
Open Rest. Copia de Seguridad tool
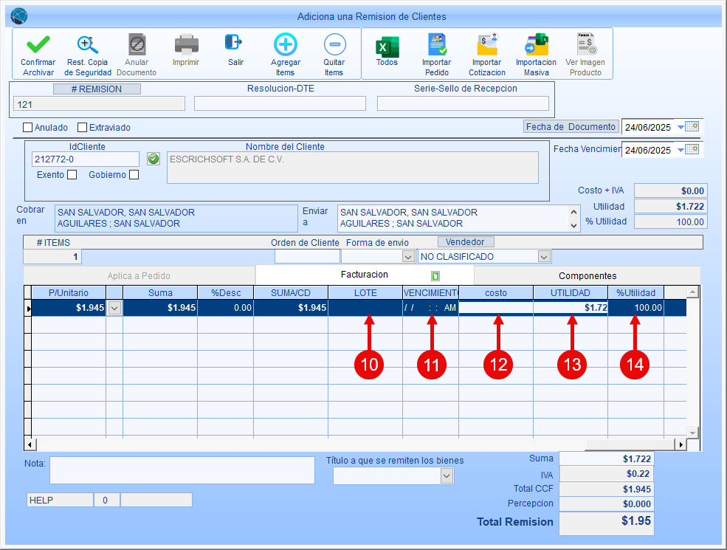coord(88,46)
